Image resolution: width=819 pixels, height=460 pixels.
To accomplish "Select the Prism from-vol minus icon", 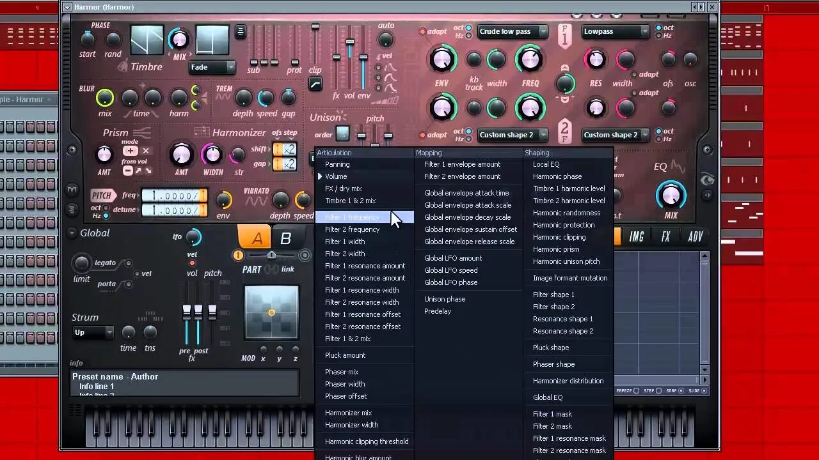I will [128, 171].
